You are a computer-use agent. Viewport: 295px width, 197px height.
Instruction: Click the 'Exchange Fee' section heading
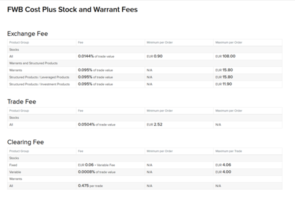(x=27, y=33)
